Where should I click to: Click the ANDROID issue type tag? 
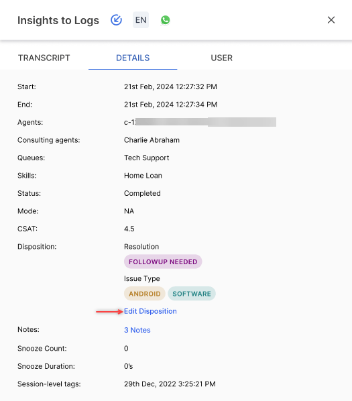(x=145, y=294)
